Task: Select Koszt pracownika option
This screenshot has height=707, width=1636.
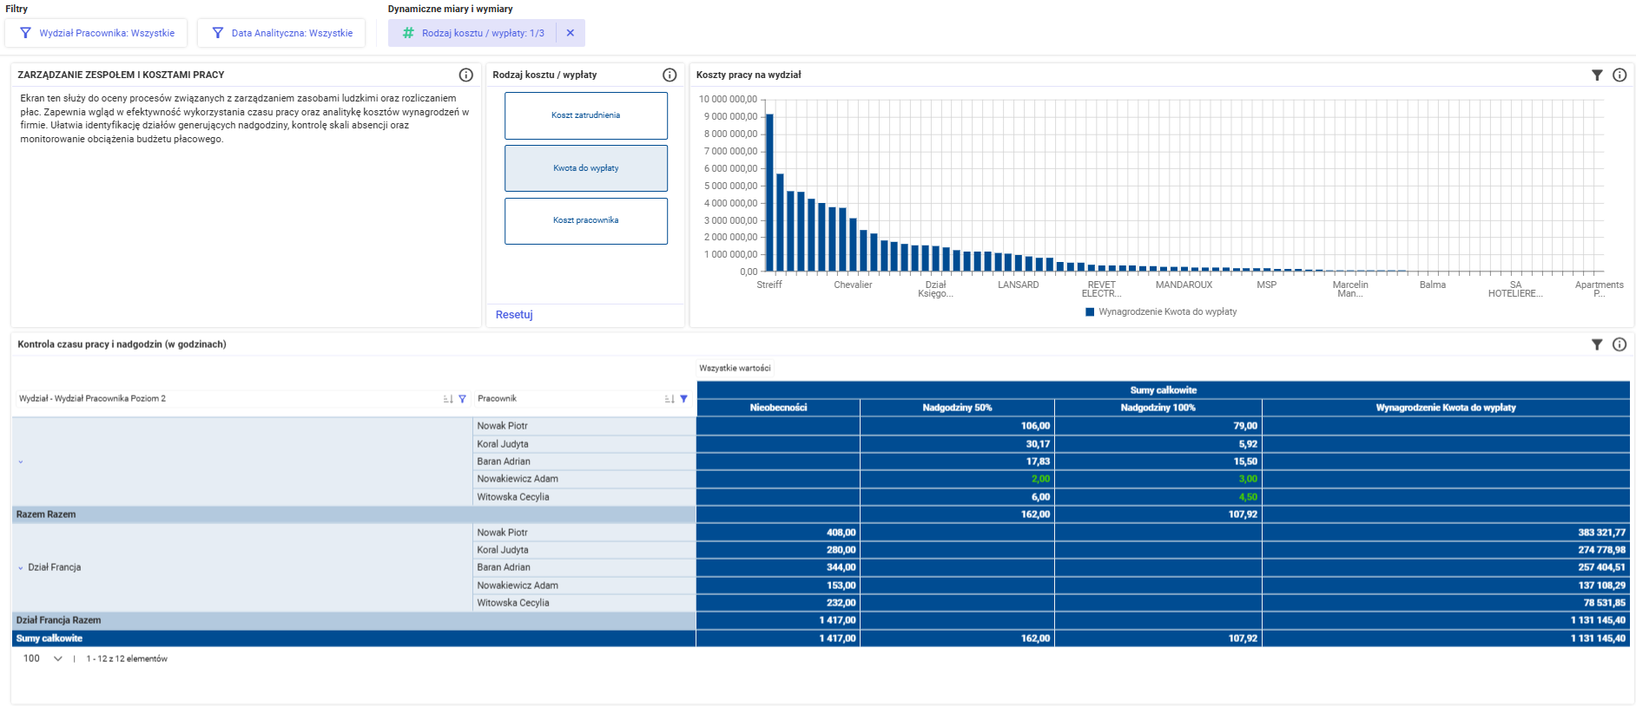Action: point(586,220)
